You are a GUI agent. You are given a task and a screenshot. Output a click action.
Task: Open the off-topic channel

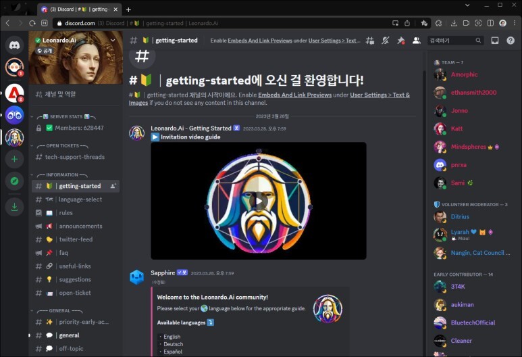pyautogui.click(x=76, y=349)
